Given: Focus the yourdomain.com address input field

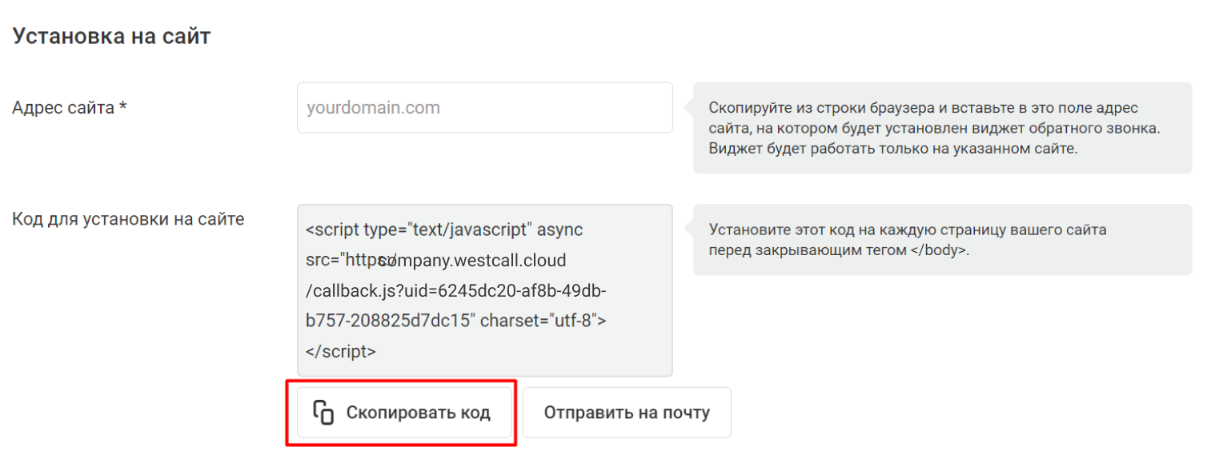Looking at the screenshot, I should point(484,107).
